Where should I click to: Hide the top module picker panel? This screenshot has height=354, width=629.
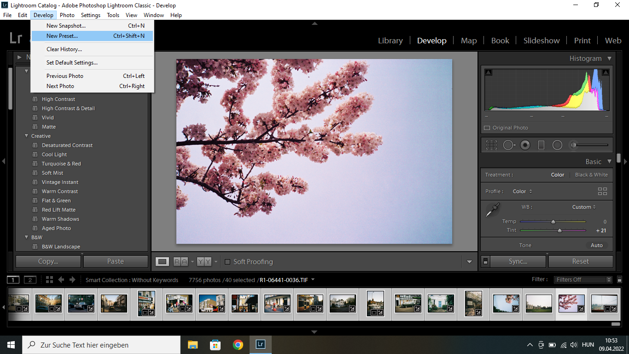[314, 23]
